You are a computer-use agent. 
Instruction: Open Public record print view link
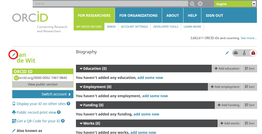point(36,112)
